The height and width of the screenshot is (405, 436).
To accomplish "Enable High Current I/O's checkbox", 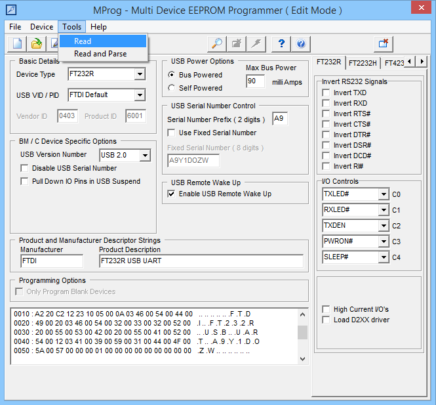I will pos(326,309).
